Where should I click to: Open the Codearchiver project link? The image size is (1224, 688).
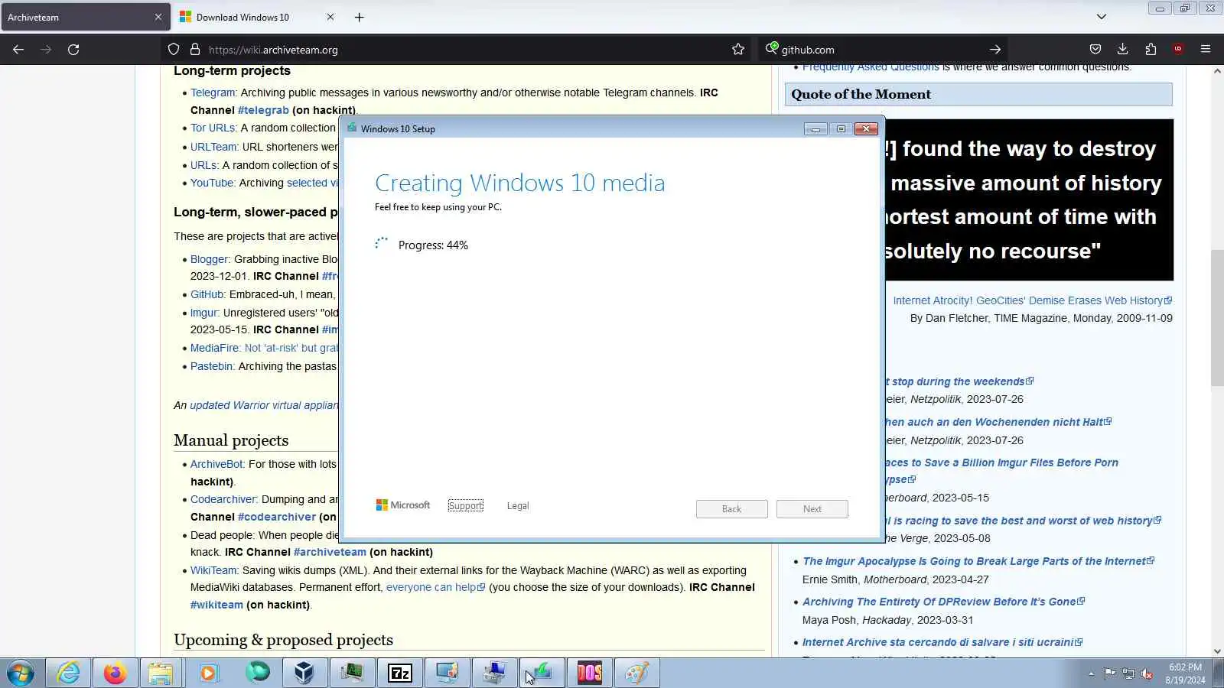tap(224, 499)
